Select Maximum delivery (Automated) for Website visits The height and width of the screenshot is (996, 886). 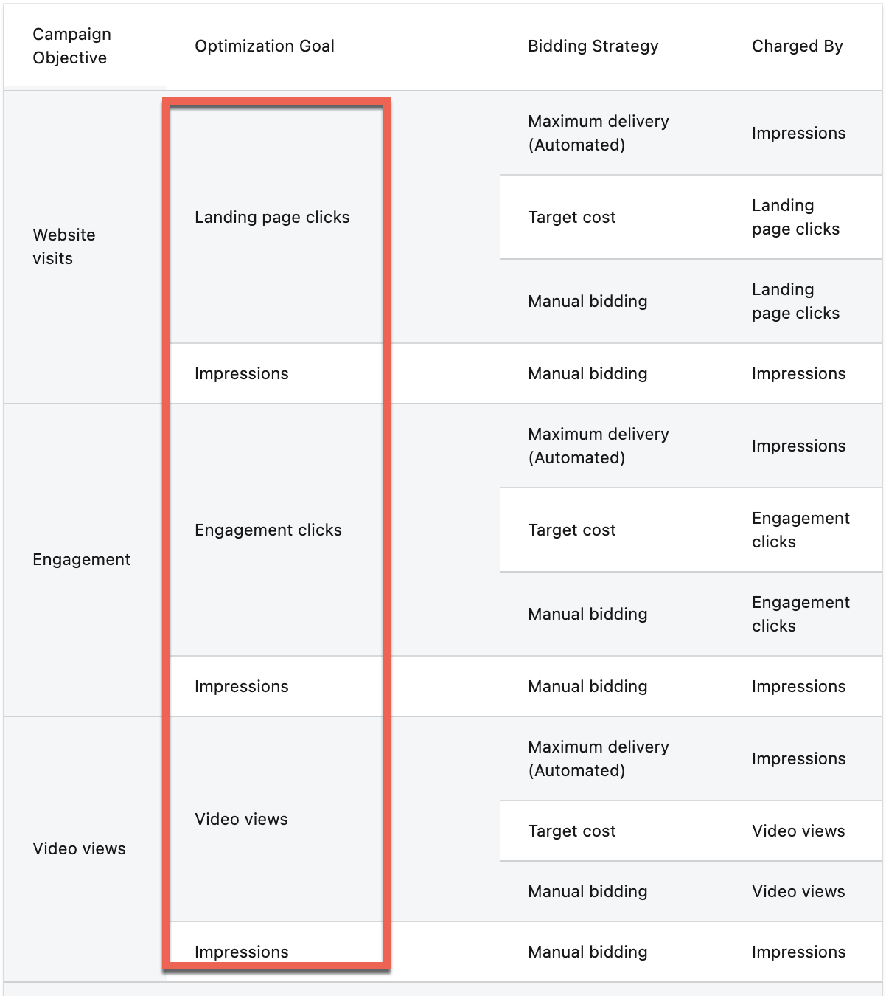click(598, 133)
